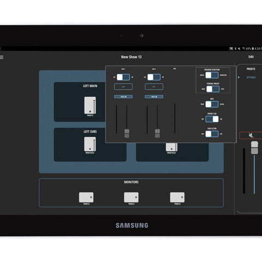Toggle the Speaker Position switch
Screen dimensions: 262x262
tap(212, 75)
